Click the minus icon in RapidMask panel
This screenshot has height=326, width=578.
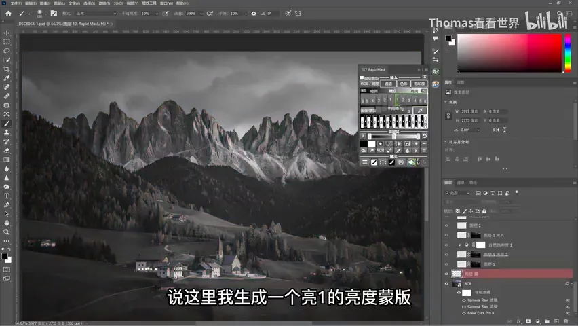[x=424, y=143]
